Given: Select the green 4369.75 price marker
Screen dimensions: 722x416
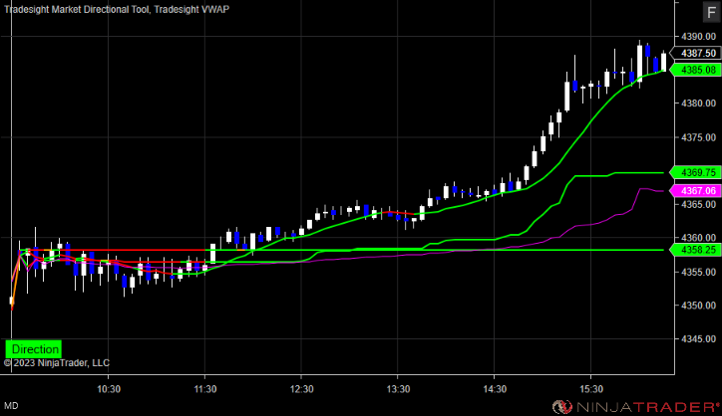Looking at the screenshot, I should point(696,173).
